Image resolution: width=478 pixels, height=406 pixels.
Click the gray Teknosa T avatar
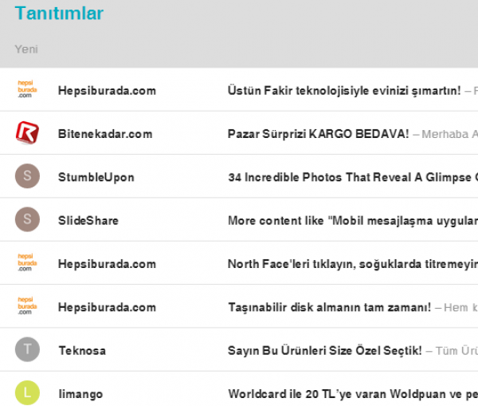pos(27,349)
